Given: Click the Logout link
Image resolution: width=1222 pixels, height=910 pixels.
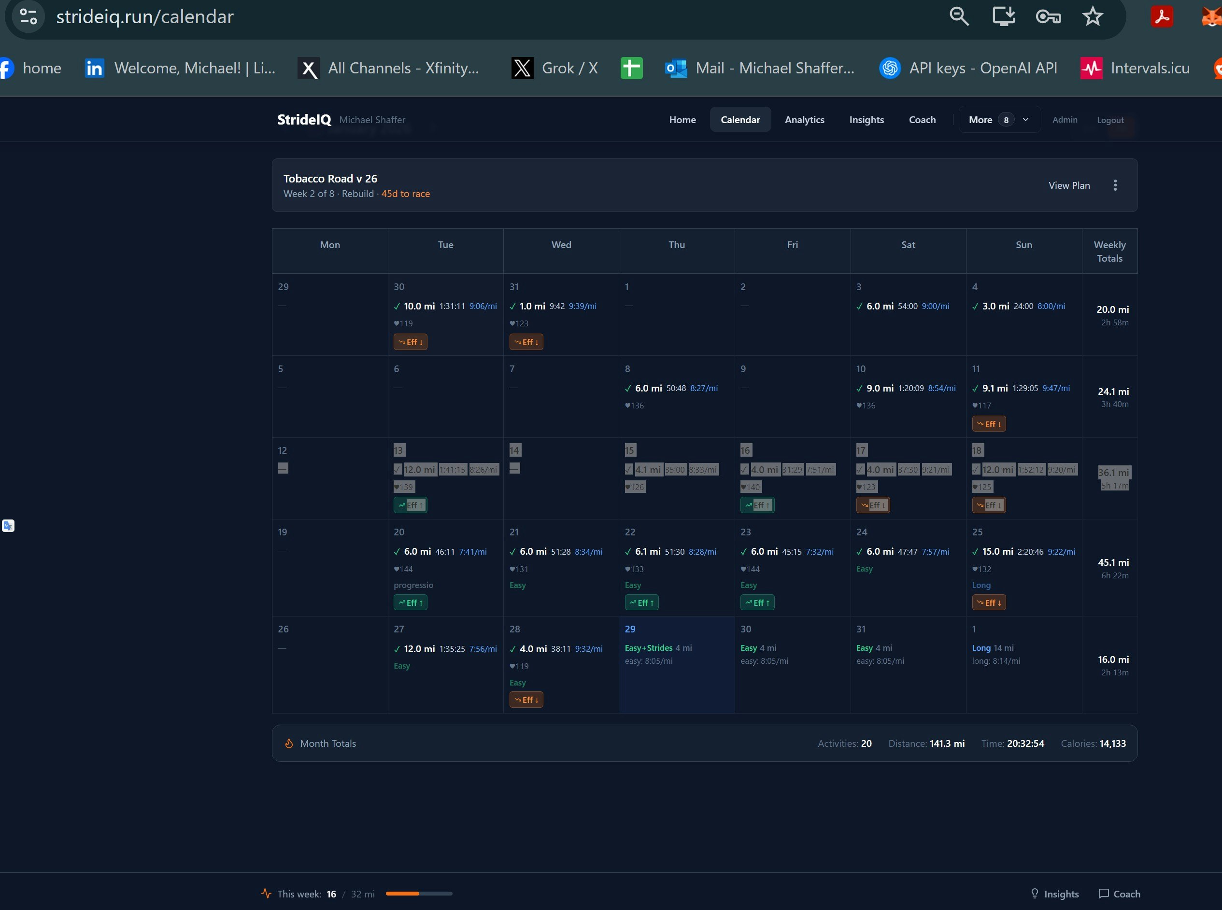Looking at the screenshot, I should click(x=1109, y=120).
